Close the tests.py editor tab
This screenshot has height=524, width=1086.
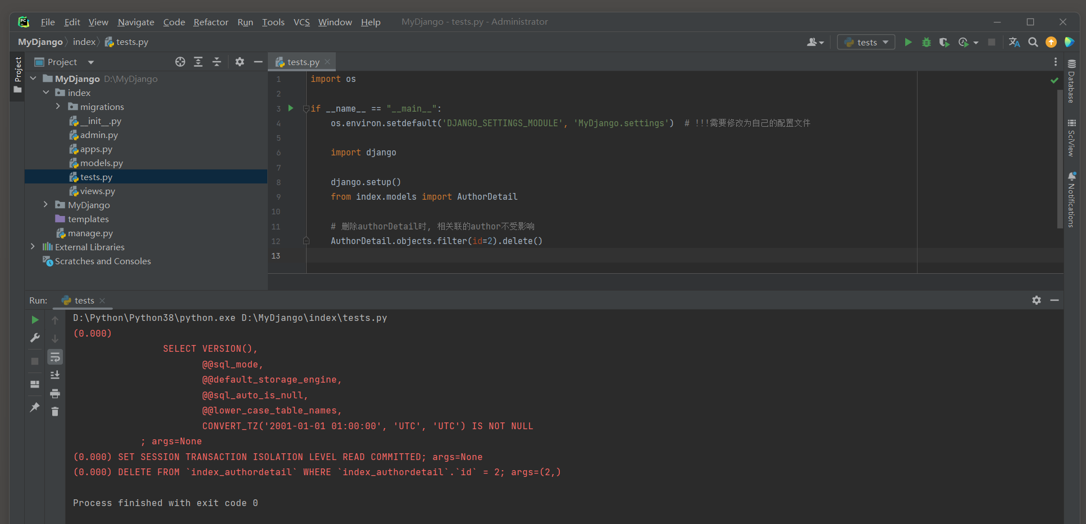[x=327, y=62]
